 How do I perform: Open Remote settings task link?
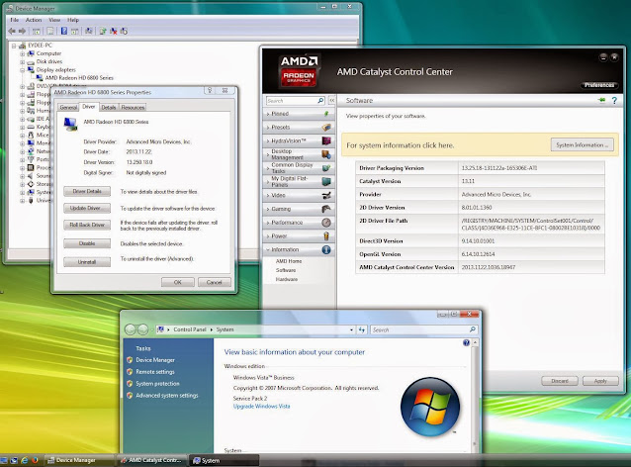tap(155, 372)
